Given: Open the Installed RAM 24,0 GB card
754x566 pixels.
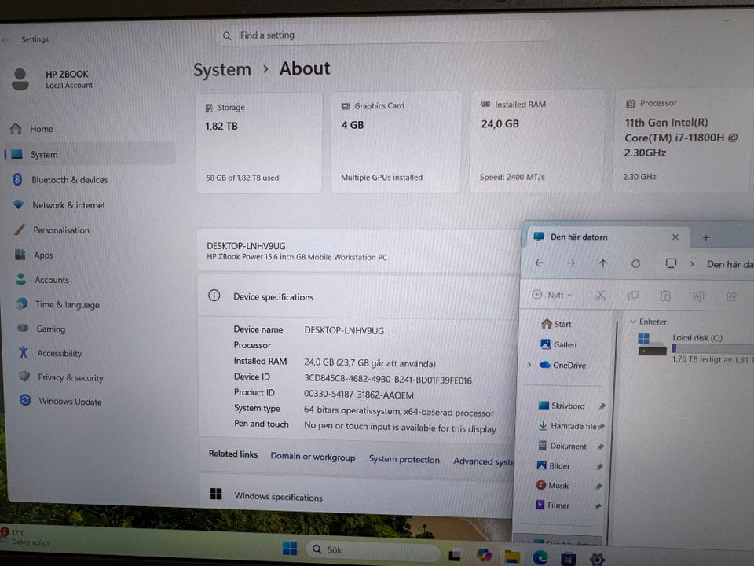Looking at the screenshot, I should (536, 141).
